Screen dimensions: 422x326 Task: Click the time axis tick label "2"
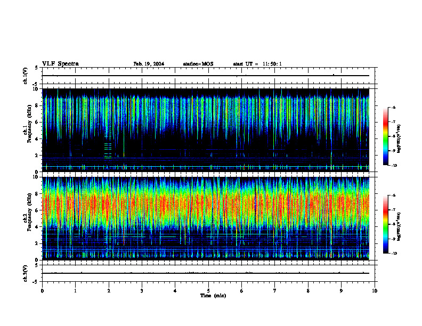coord(109,291)
